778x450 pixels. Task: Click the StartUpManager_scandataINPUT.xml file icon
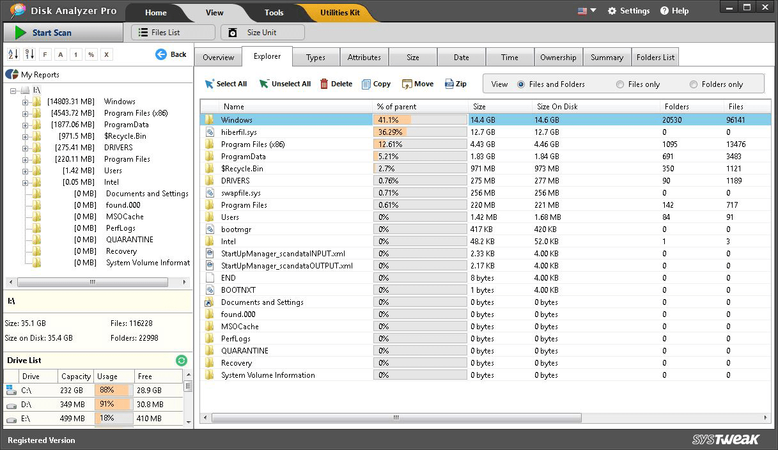click(209, 254)
